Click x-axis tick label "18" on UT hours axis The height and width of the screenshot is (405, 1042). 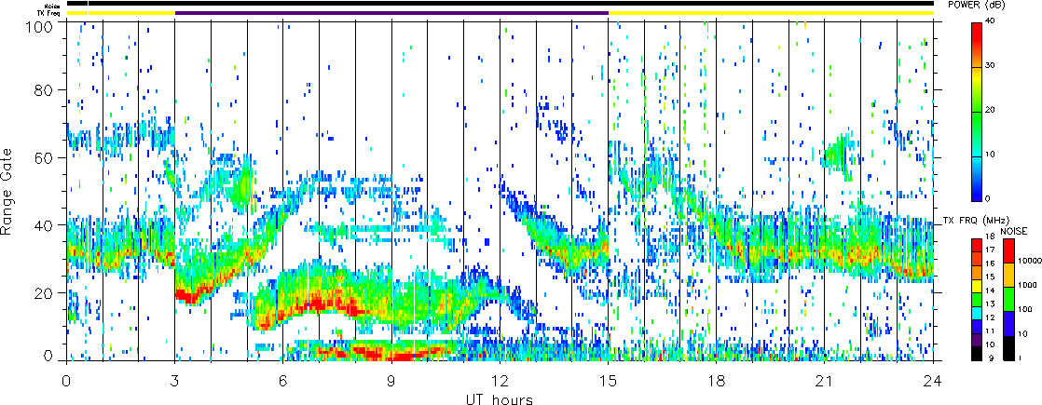(x=717, y=381)
